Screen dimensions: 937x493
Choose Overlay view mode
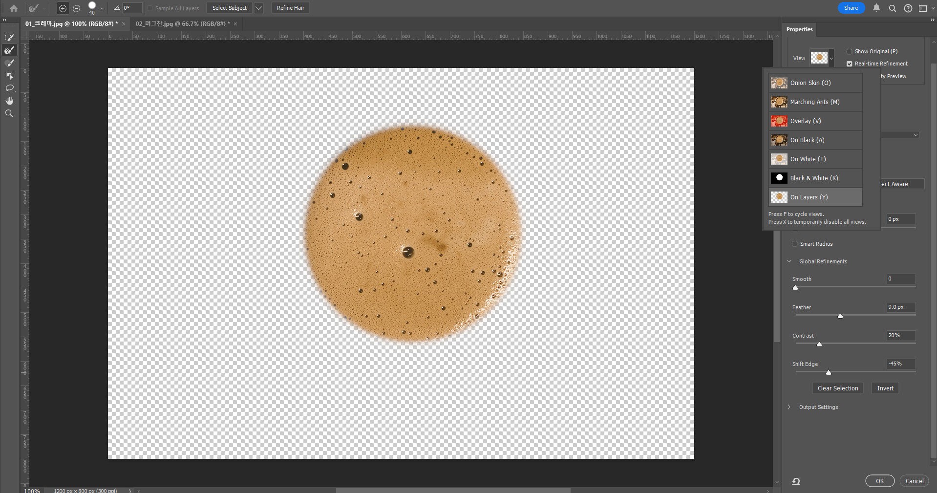815,121
